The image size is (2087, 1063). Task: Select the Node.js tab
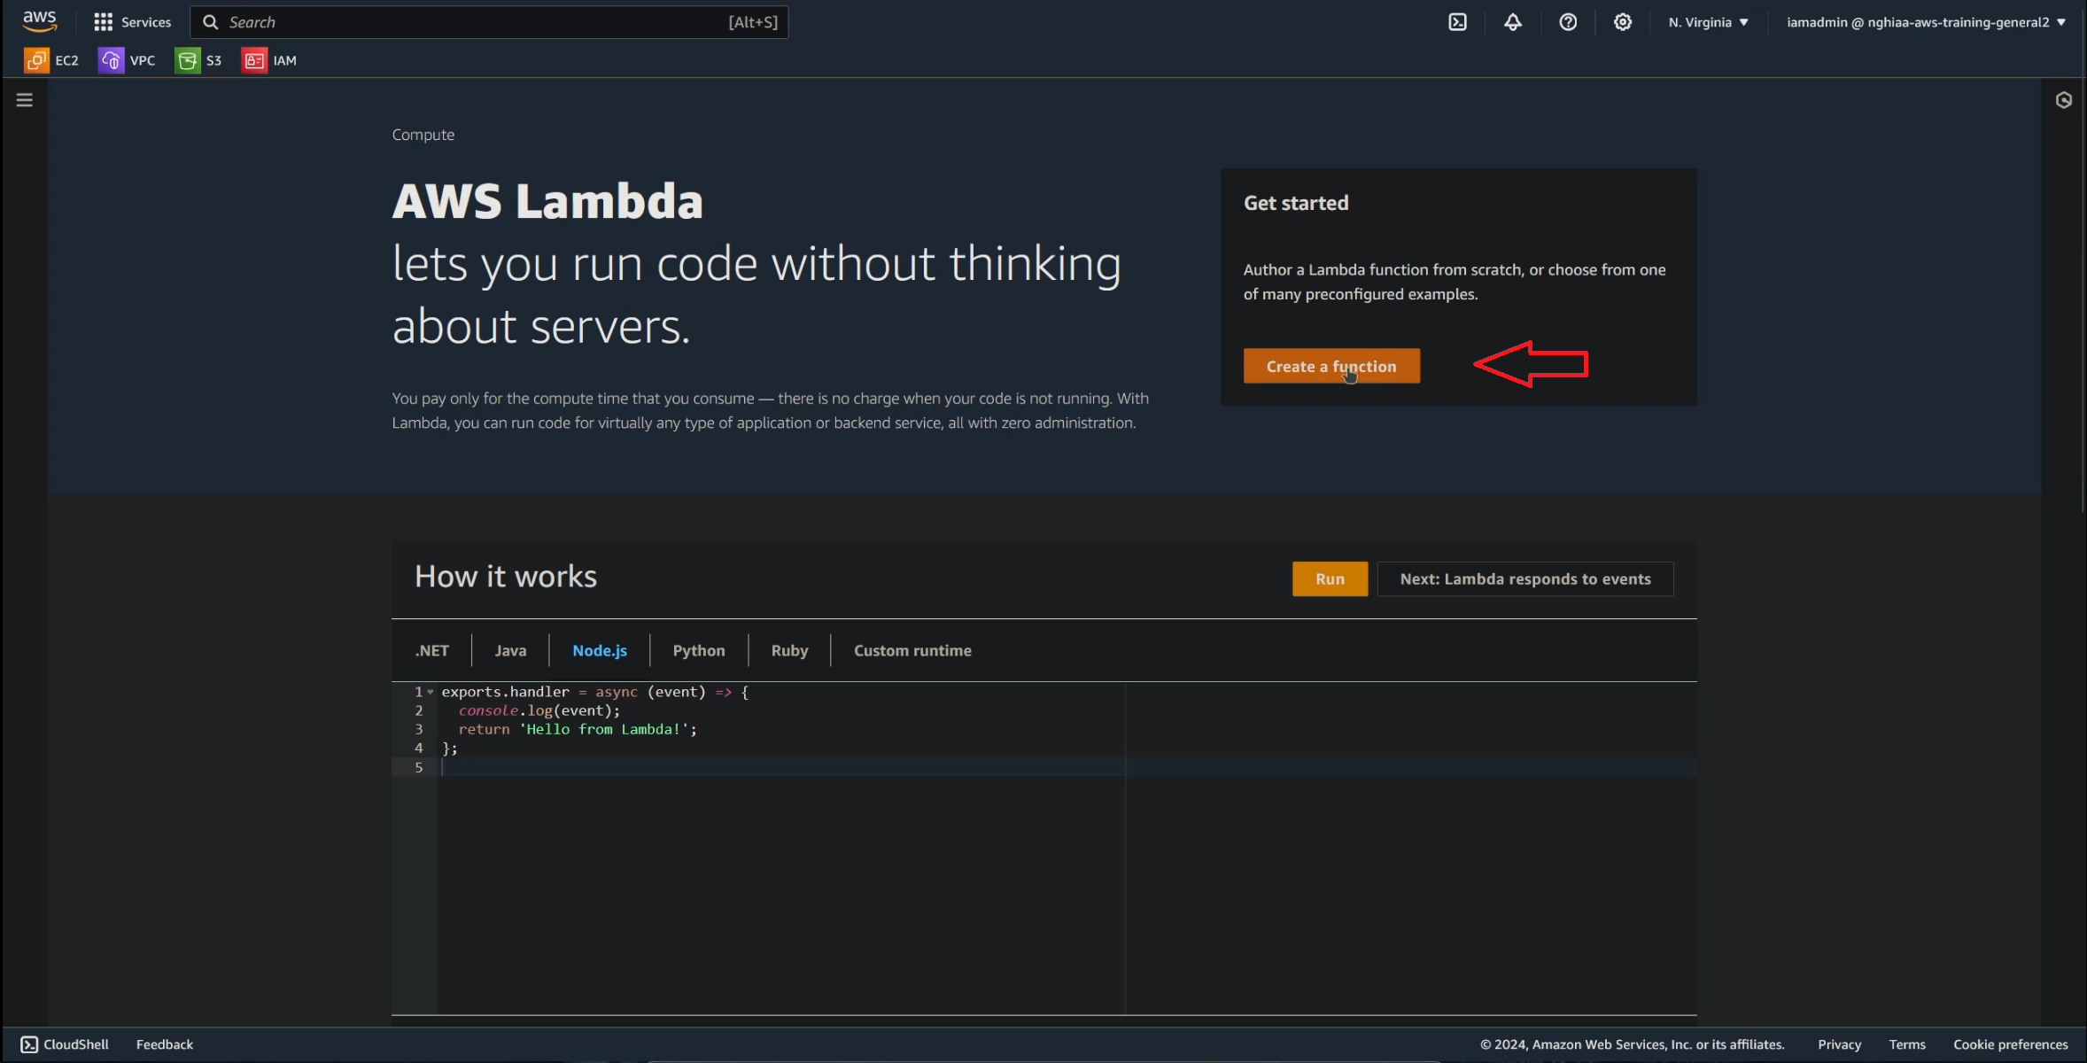(x=600, y=650)
